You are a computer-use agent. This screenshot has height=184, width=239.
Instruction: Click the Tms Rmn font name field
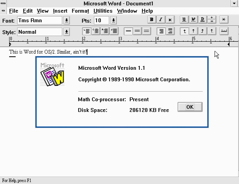coord(39,20)
